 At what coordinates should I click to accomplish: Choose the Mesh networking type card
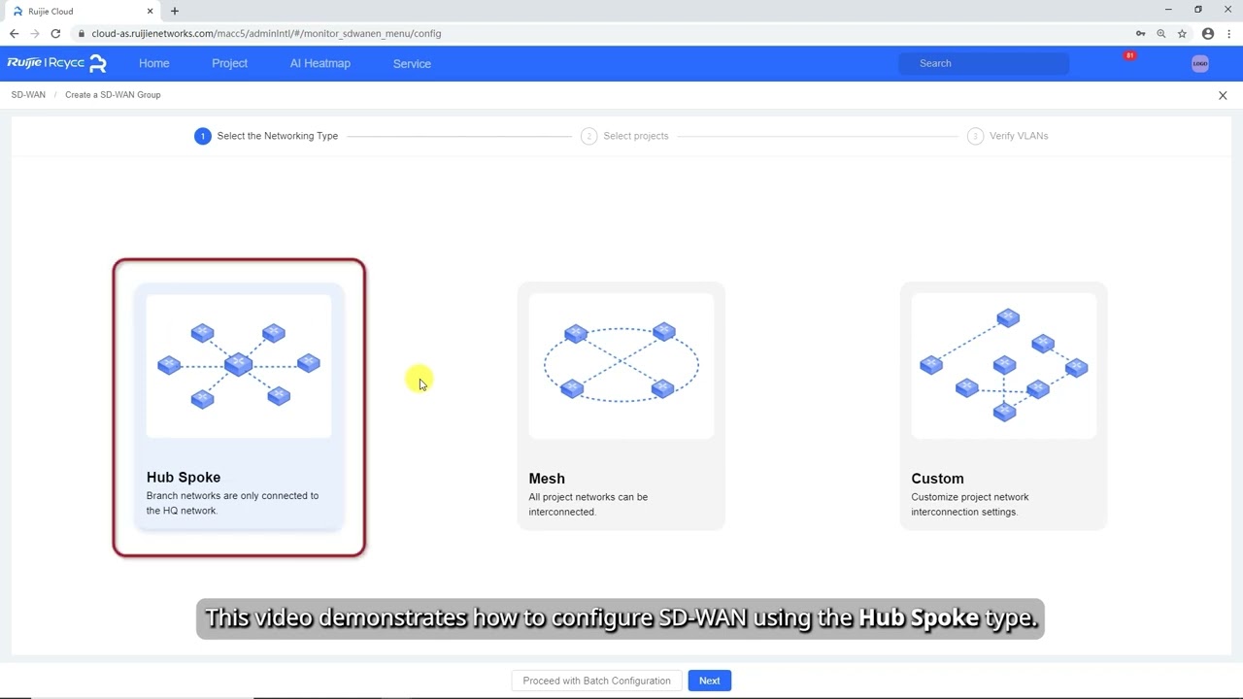pyautogui.click(x=621, y=407)
